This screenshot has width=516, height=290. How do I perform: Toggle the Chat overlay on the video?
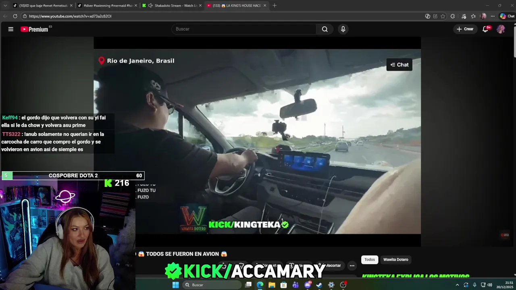click(399, 64)
